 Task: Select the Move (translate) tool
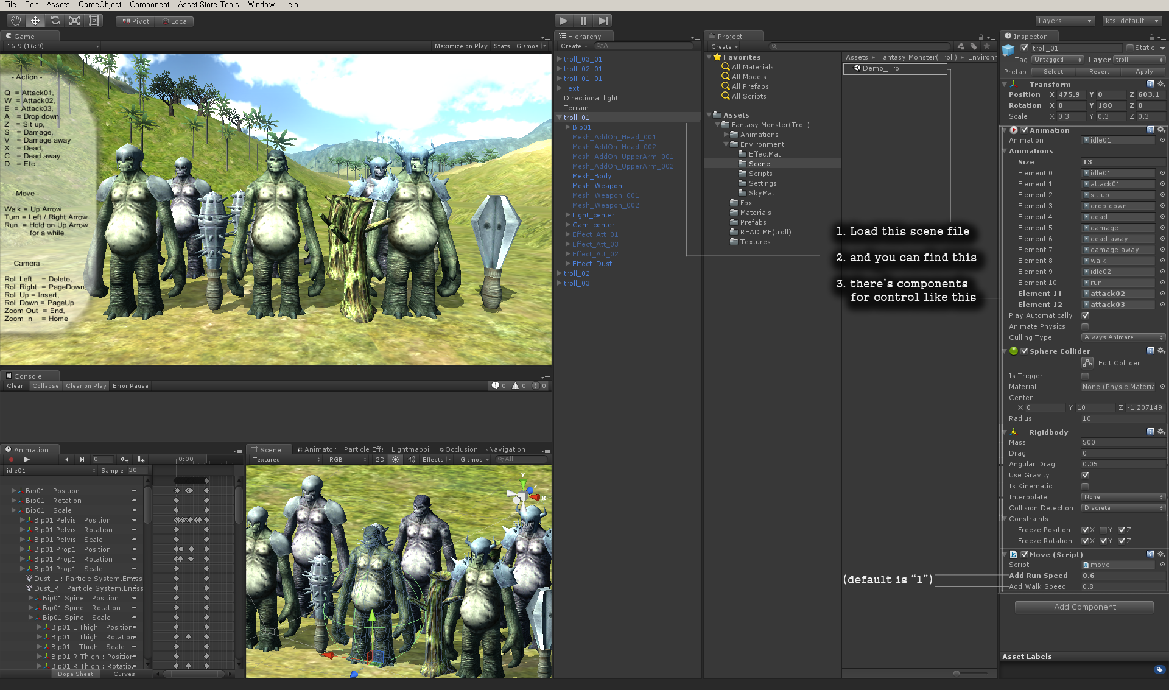click(x=35, y=21)
